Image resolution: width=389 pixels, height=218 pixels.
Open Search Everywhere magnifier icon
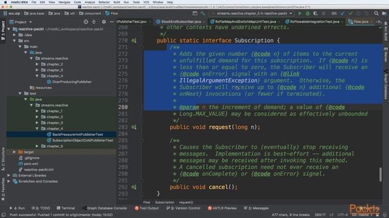pyautogui.click(x=376, y=13)
